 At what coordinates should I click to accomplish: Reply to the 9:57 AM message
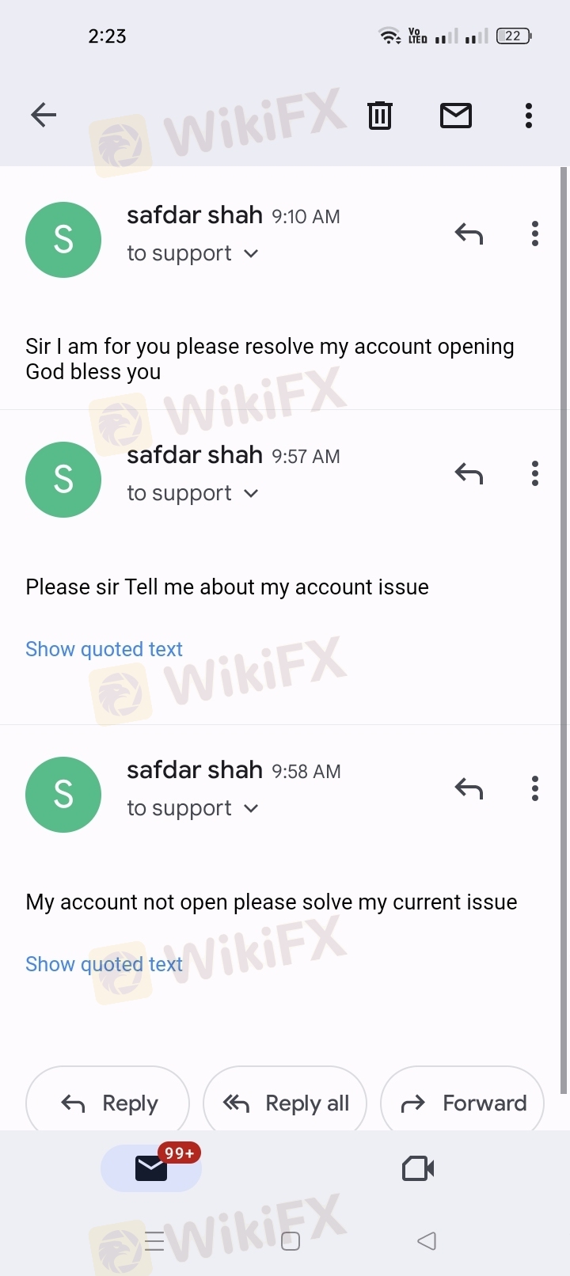469,473
